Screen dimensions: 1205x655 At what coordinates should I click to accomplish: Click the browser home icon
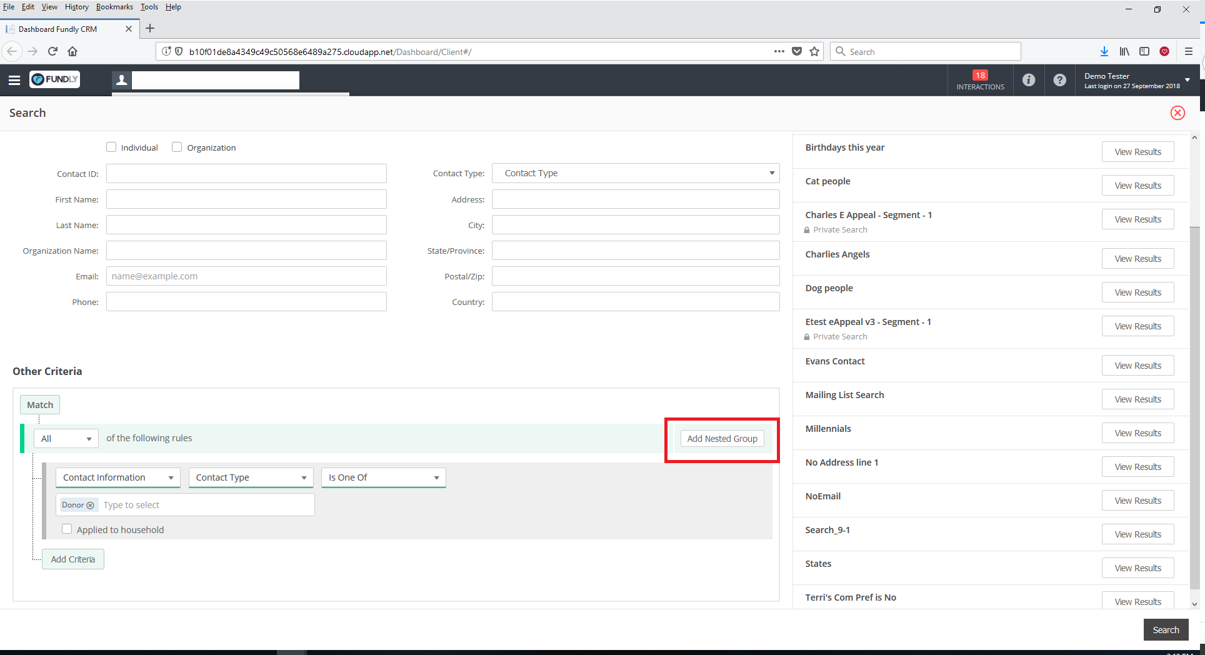coord(72,52)
